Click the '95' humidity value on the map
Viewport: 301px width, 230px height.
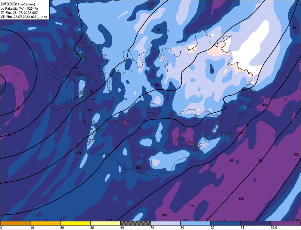(x=159, y=30)
